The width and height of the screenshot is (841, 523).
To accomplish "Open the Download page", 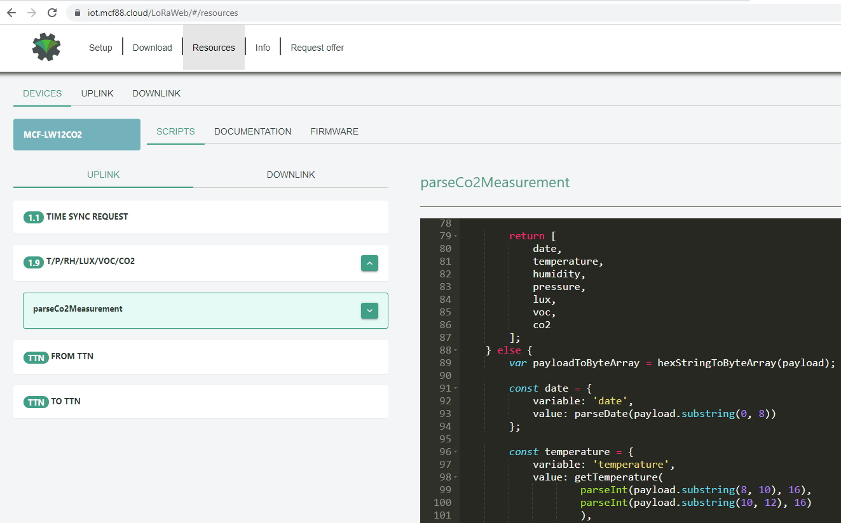I will 152,48.
